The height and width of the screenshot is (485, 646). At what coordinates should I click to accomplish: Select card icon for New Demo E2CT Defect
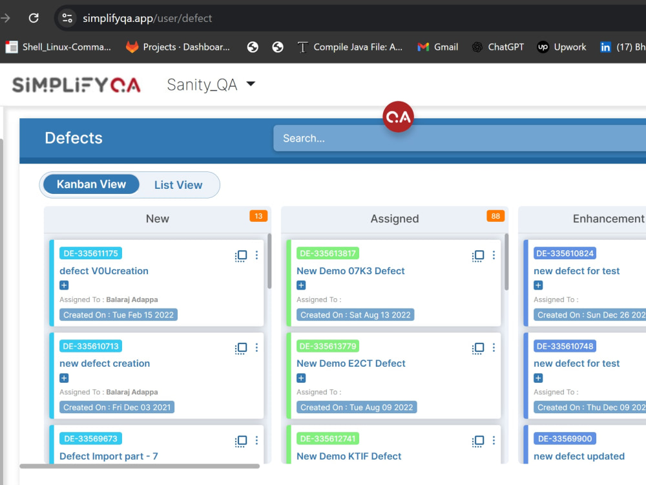point(478,349)
